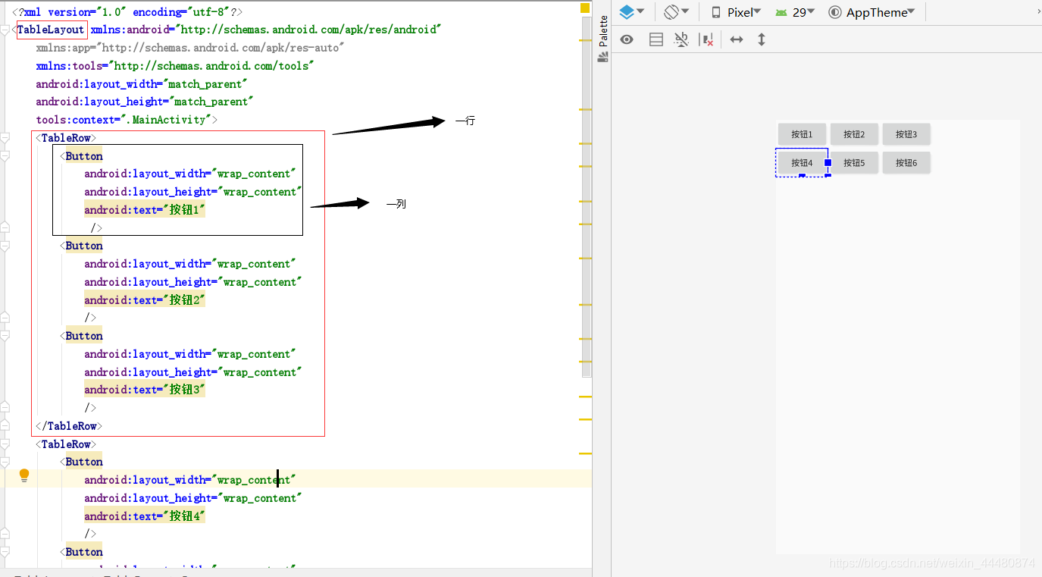Click the TableLayout tag name in code
Screen dimensions: 1042x577
pyautogui.click(x=51, y=30)
